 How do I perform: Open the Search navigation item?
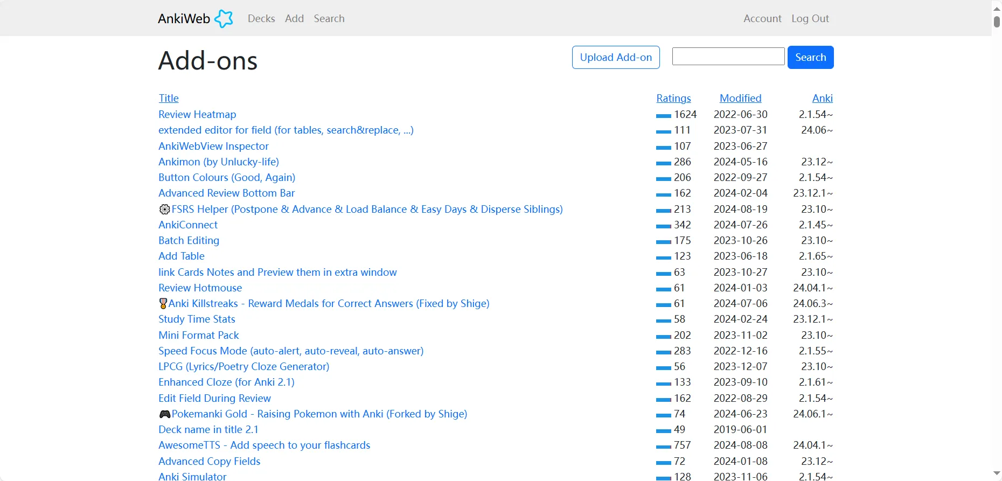[x=329, y=18]
